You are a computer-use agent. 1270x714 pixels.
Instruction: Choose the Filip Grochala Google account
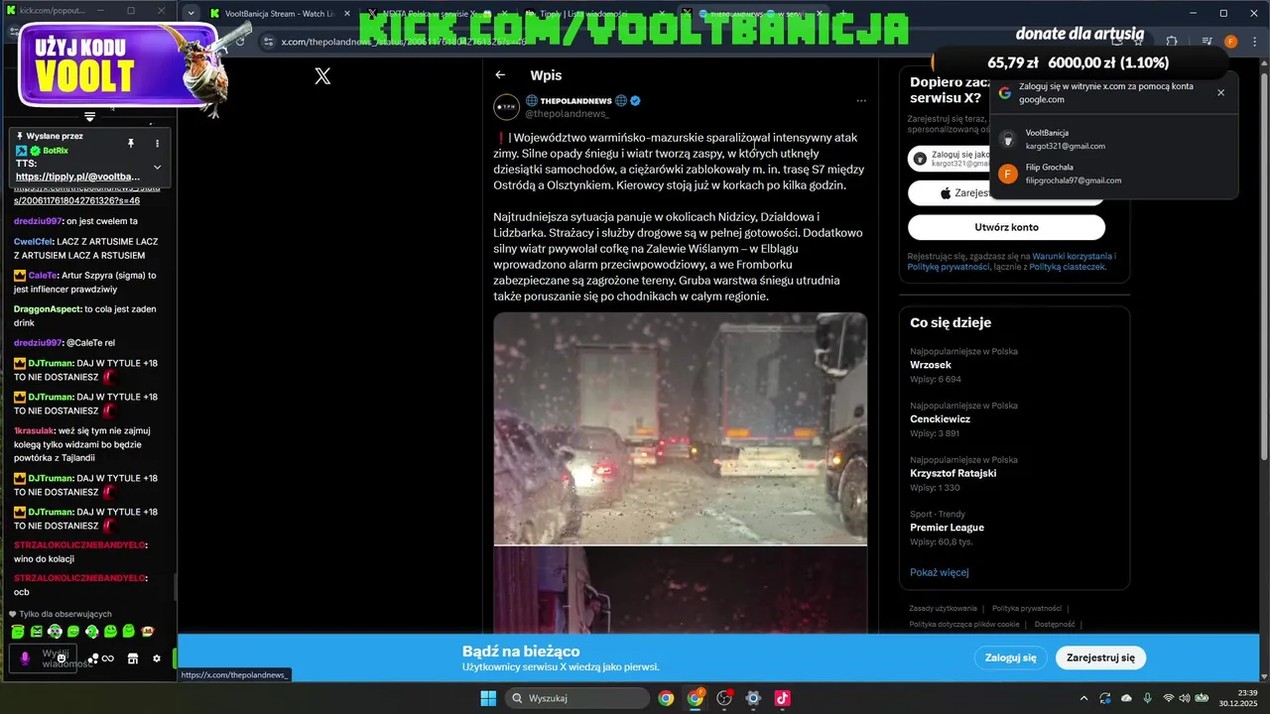click(x=1114, y=174)
